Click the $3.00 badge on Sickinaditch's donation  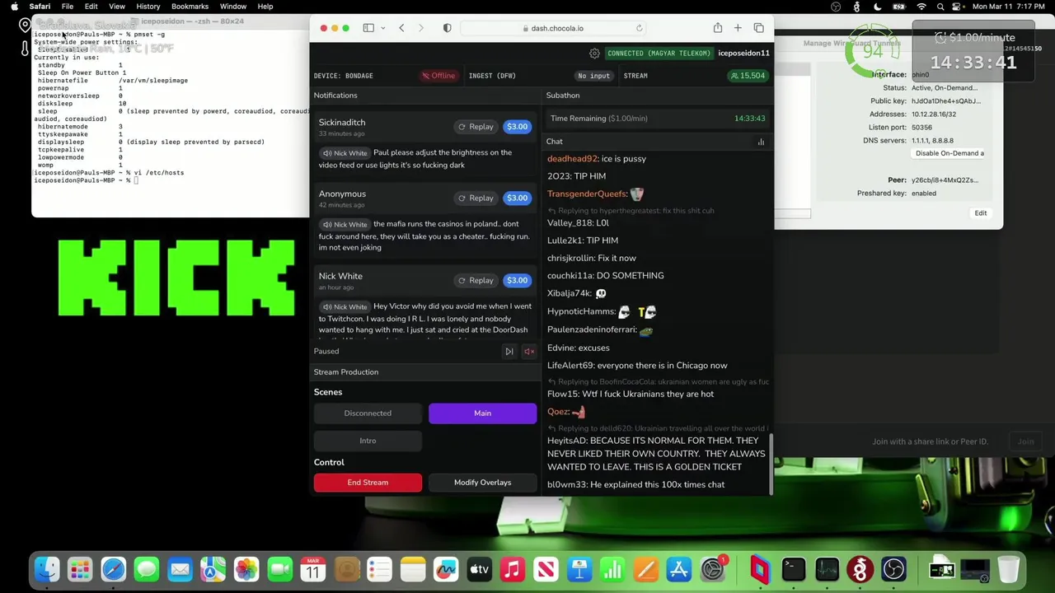coord(517,127)
